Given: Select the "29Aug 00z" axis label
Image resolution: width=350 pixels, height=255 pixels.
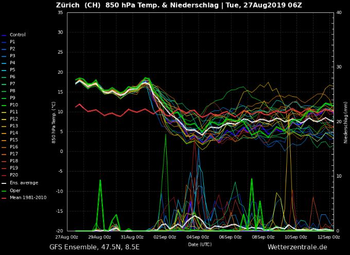Looking at the screenshot, I should coord(99,237).
